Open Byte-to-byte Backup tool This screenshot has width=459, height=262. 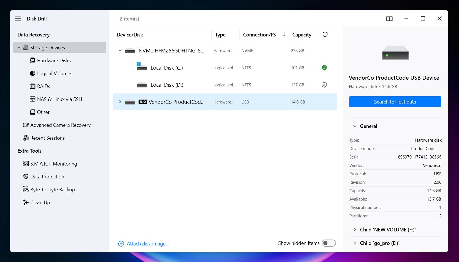[53, 189]
